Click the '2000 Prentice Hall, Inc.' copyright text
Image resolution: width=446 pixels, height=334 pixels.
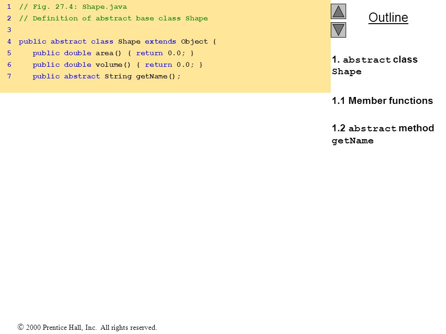tap(87, 328)
